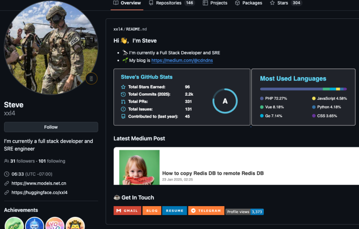
Task: Click the status badge on the avatar
Action: 91,79
